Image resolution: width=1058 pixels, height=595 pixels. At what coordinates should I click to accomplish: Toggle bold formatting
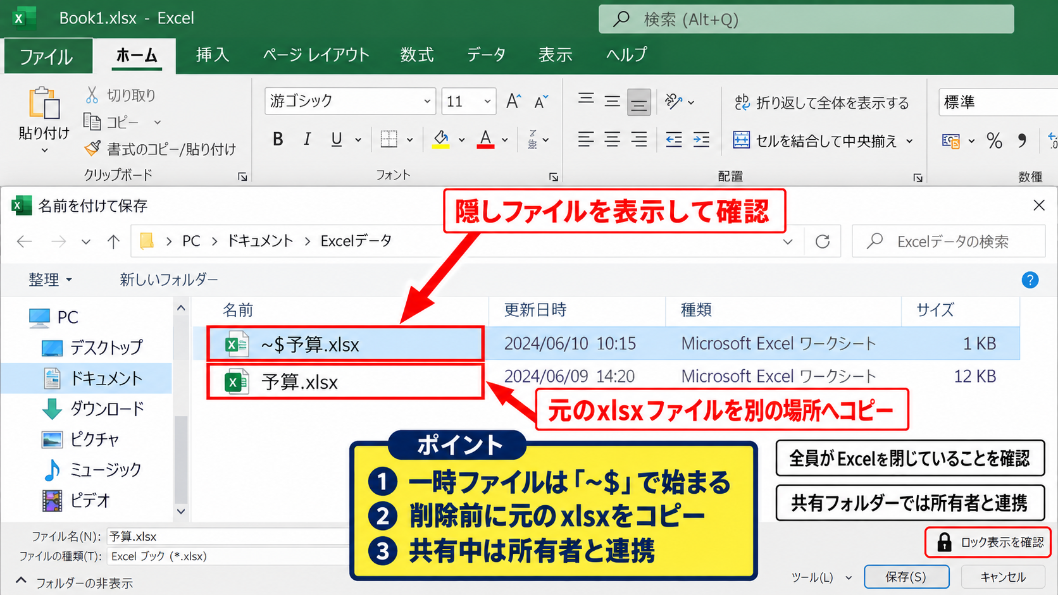(277, 139)
